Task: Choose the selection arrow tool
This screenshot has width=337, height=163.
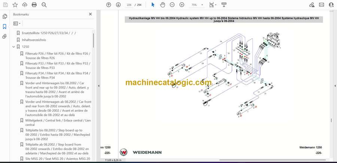Action: [153, 5]
